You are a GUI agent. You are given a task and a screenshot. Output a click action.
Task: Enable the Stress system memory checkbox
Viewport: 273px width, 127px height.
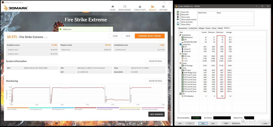(x=181, y=19)
